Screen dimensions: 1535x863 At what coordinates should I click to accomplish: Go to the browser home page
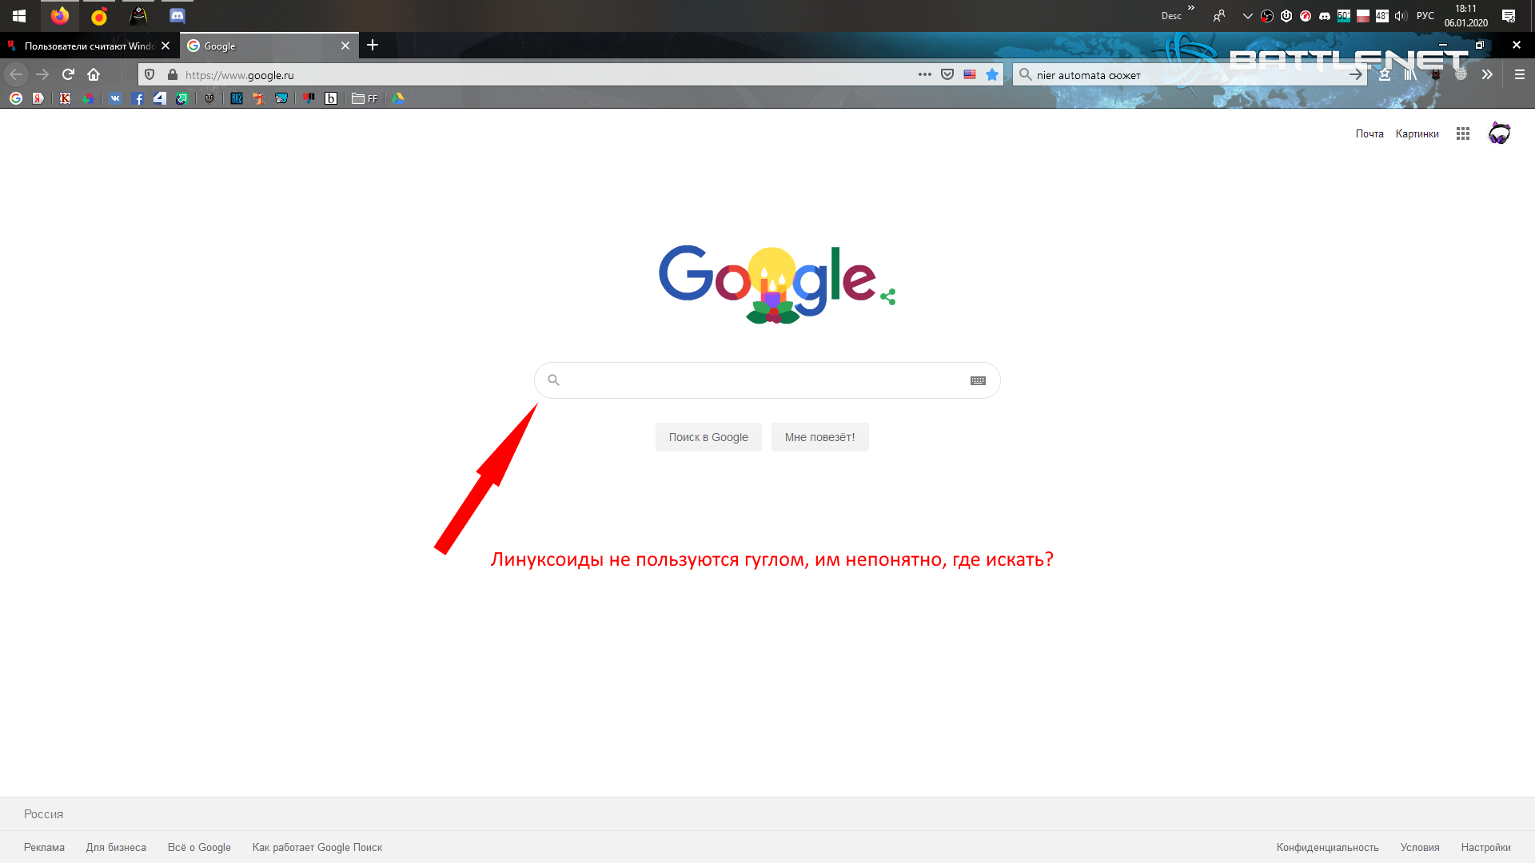point(94,74)
